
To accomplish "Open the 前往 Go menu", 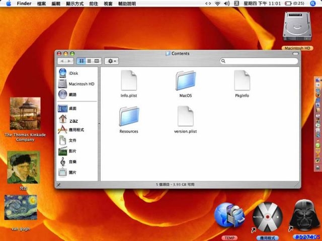I will (94, 4).
